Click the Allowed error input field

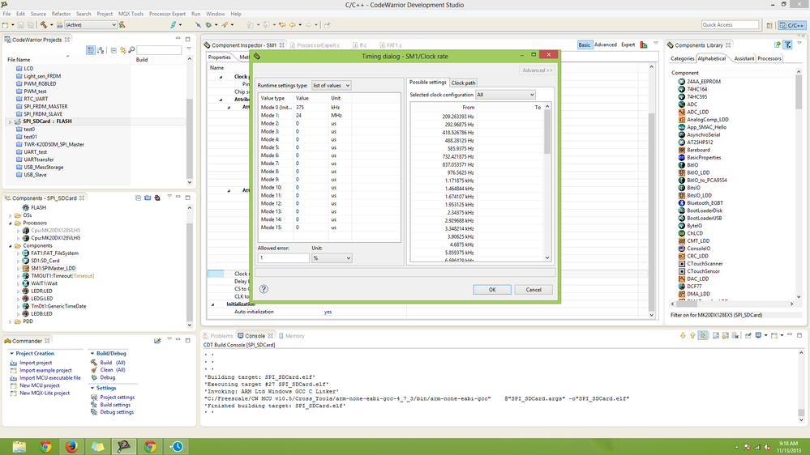[283, 257]
